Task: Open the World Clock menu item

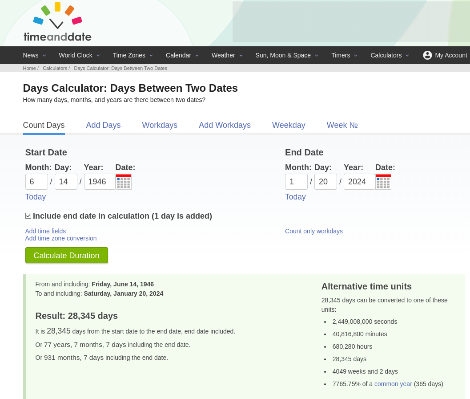Action: coord(76,55)
